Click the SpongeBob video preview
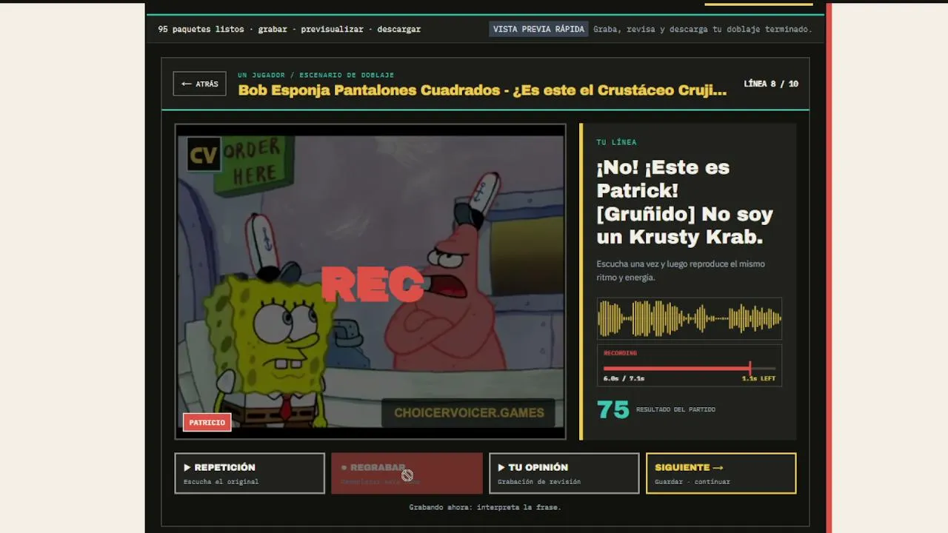Screen dimensions: 948x533 click(370, 281)
